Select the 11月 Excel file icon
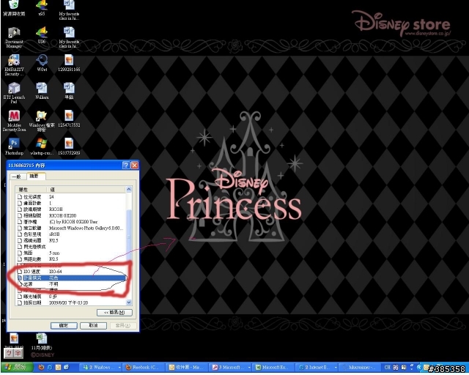 (42, 341)
